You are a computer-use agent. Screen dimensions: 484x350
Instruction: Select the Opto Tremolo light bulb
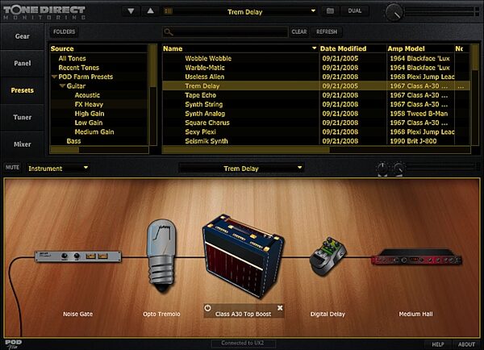pyautogui.click(x=161, y=256)
